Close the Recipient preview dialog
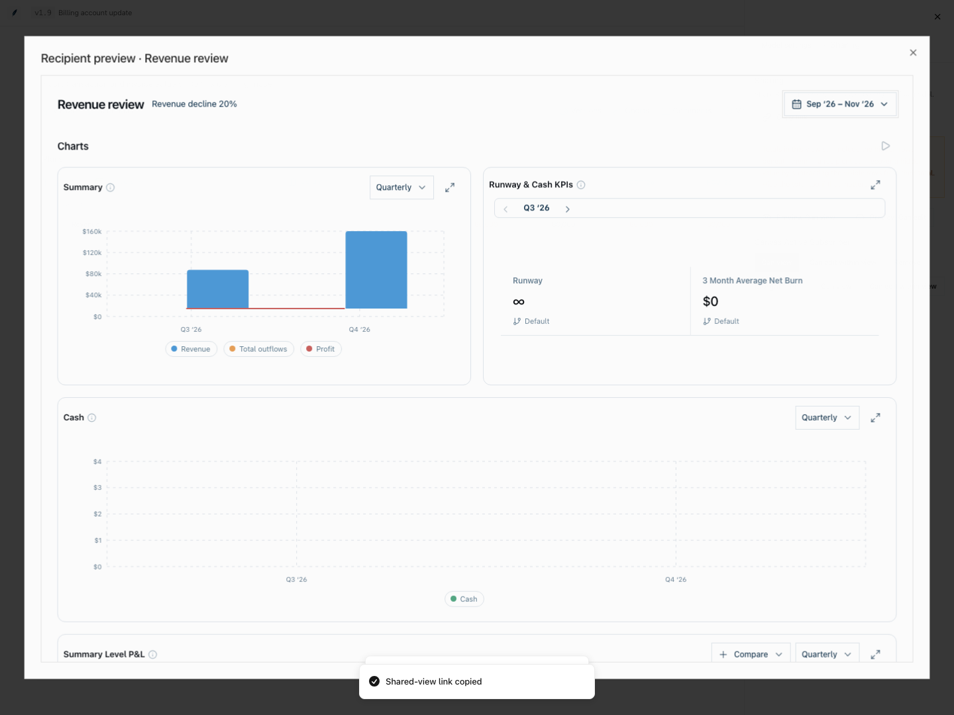This screenshot has width=954, height=715. pyautogui.click(x=913, y=53)
